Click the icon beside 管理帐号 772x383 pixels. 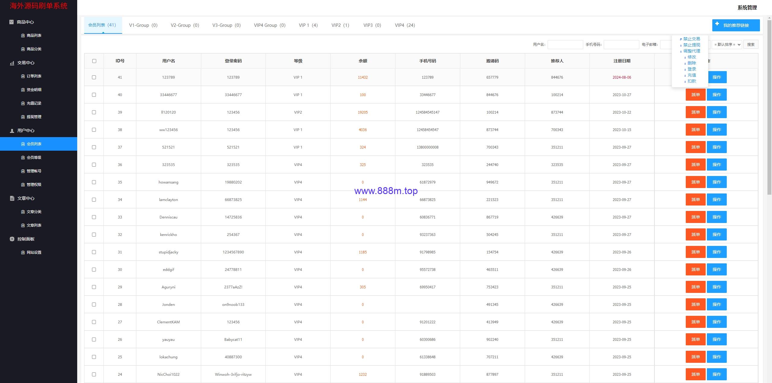click(x=23, y=171)
